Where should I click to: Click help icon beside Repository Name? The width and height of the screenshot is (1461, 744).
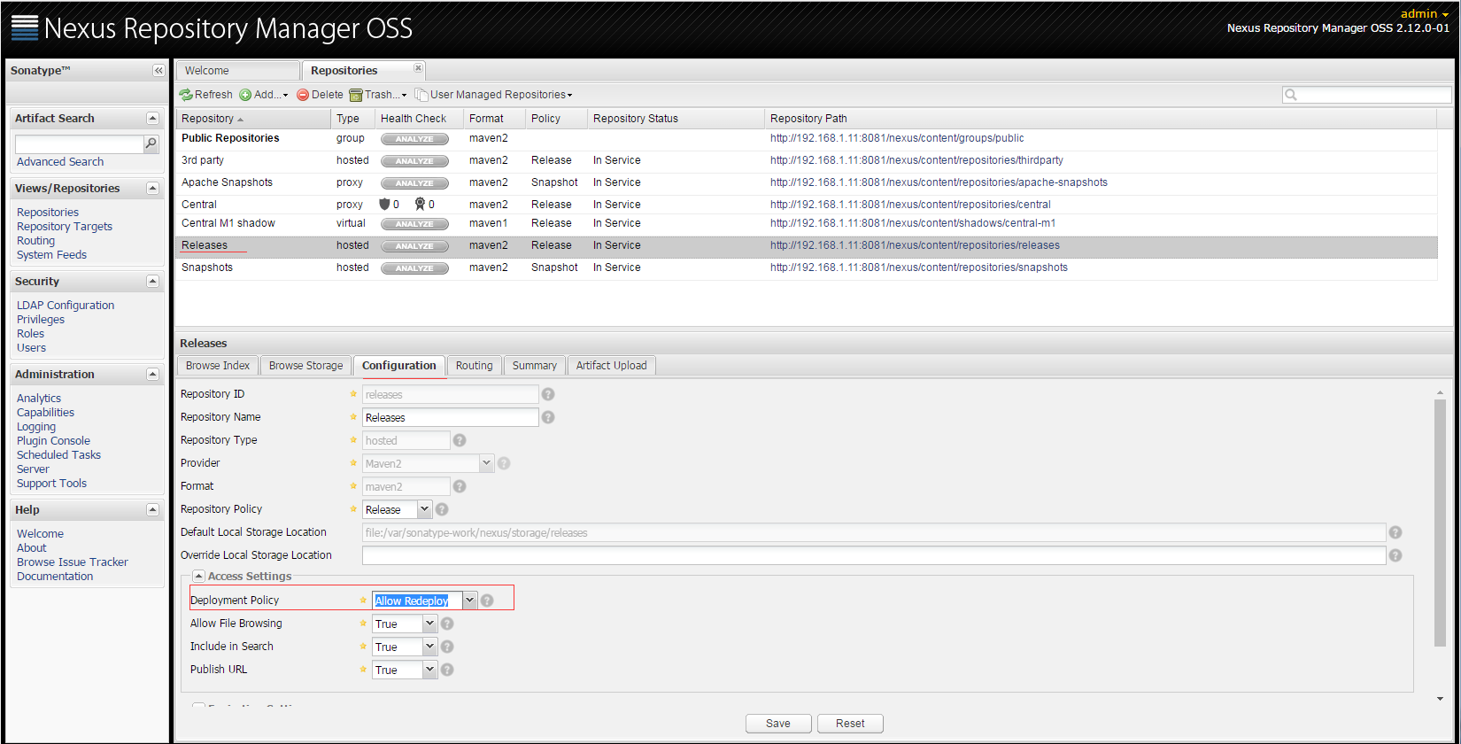click(x=548, y=417)
